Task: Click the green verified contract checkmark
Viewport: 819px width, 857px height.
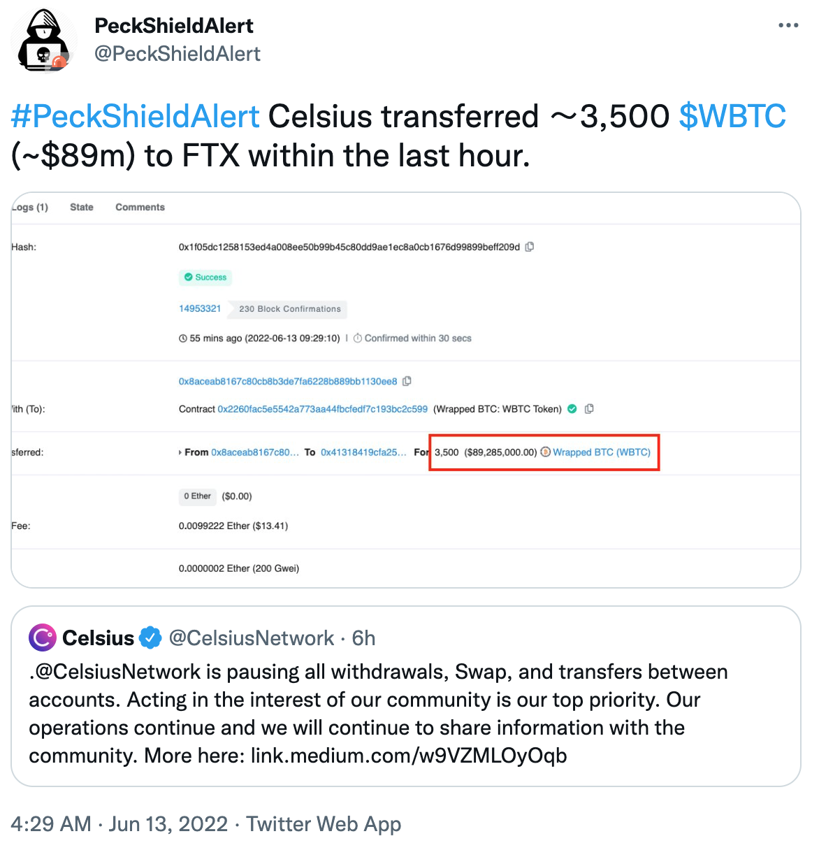Action: [572, 409]
